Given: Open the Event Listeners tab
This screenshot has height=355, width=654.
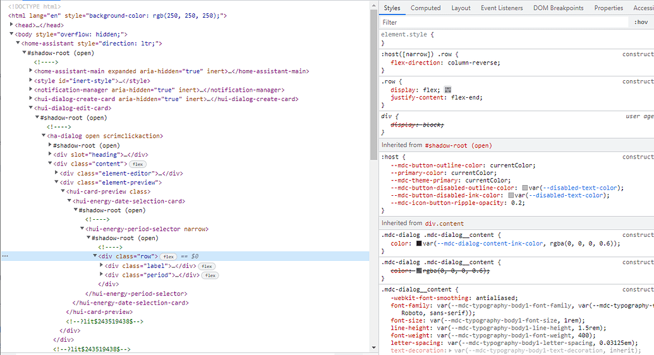Looking at the screenshot, I should tap(502, 8).
